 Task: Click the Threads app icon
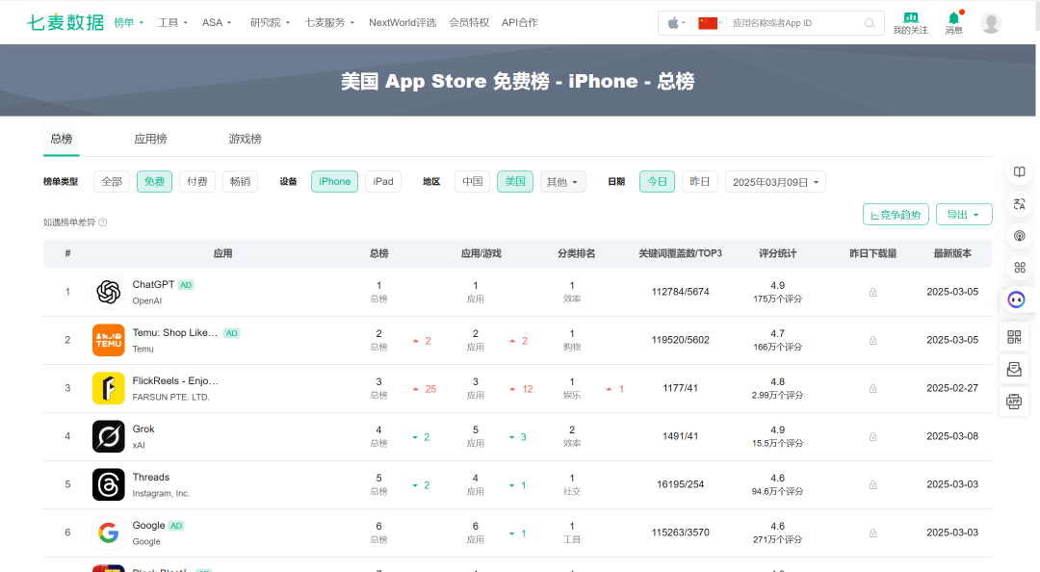[x=108, y=484]
